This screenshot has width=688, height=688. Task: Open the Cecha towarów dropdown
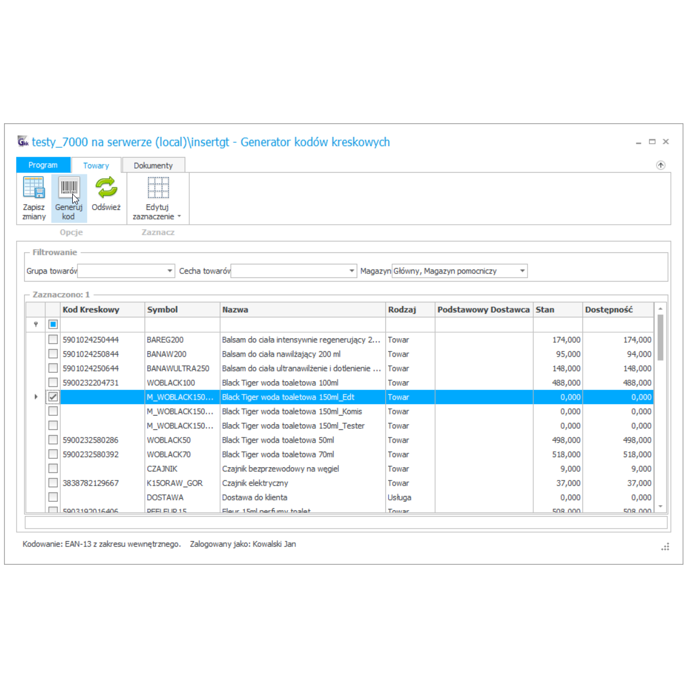pyautogui.click(x=352, y=271)
